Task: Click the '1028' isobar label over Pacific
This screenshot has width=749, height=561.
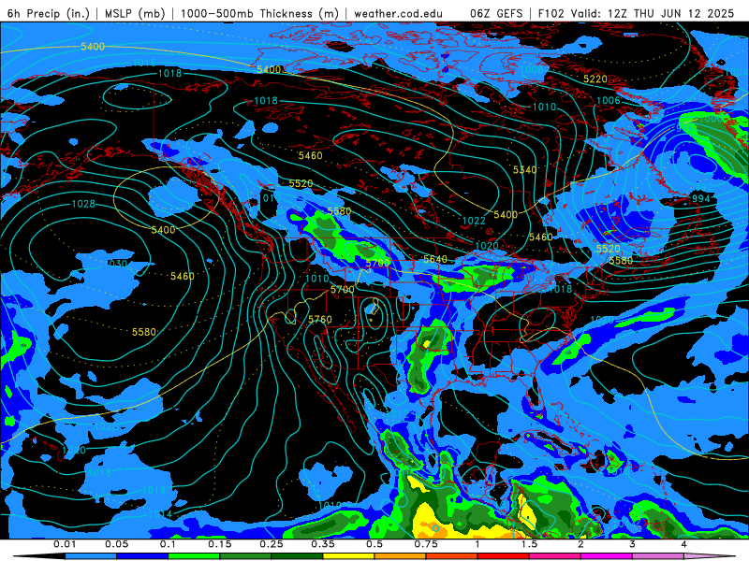Action: (x=83, y=204)
